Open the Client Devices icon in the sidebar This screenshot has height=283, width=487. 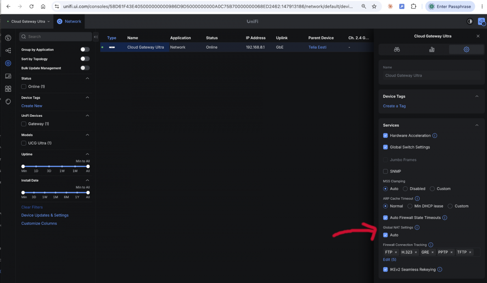8,76
